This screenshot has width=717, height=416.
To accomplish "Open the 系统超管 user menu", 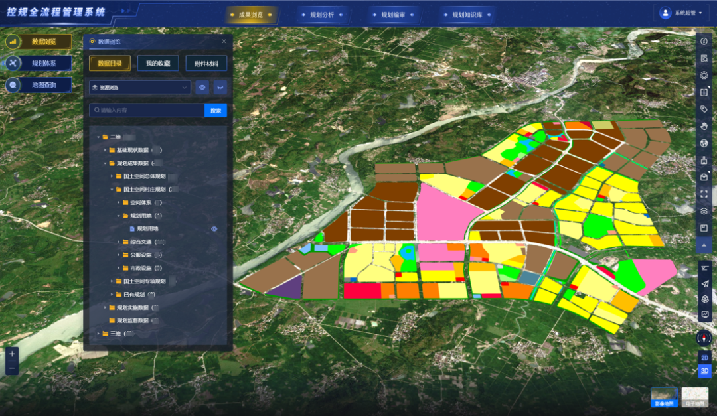I will [x=681, y=13].
